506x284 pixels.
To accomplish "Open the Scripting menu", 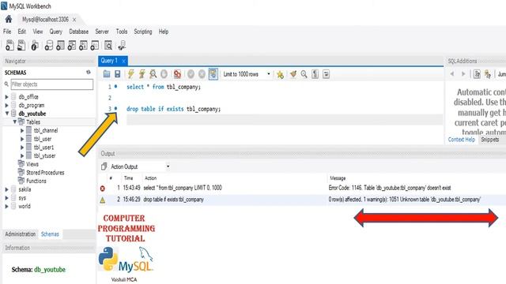I will 143,32.
